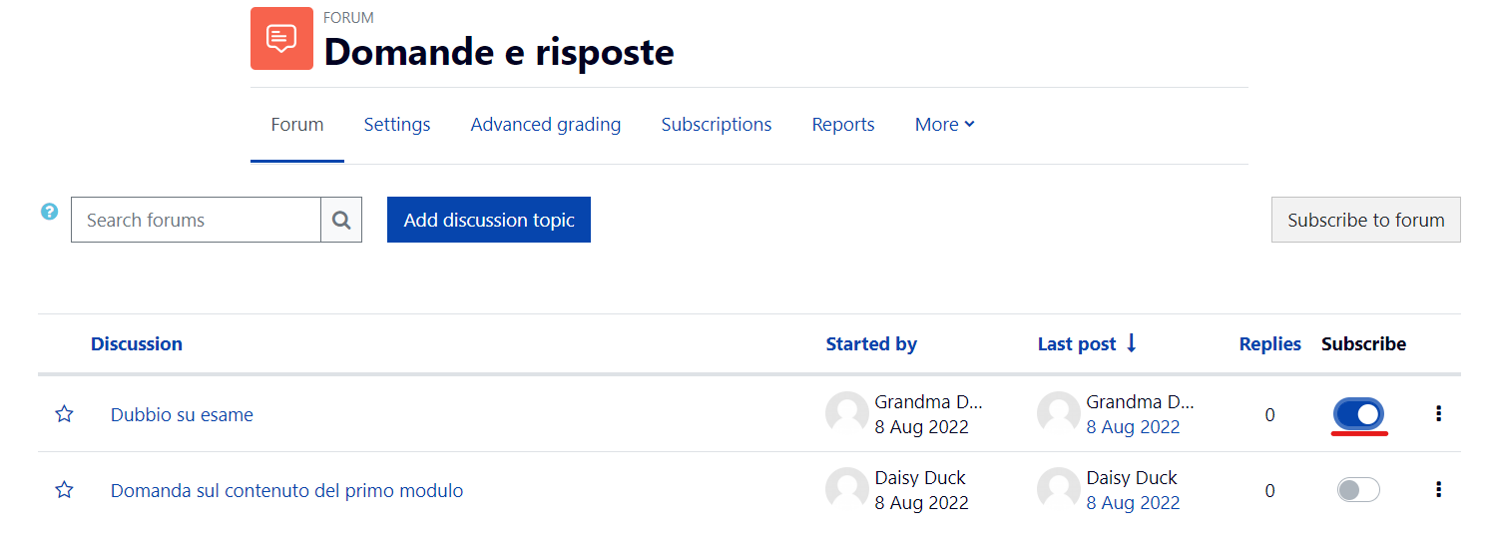This screenshot has height=554, width=1489.
Task: Enable subscription for the Domanda sul contenuto discussion
Action: point(1358,489)
